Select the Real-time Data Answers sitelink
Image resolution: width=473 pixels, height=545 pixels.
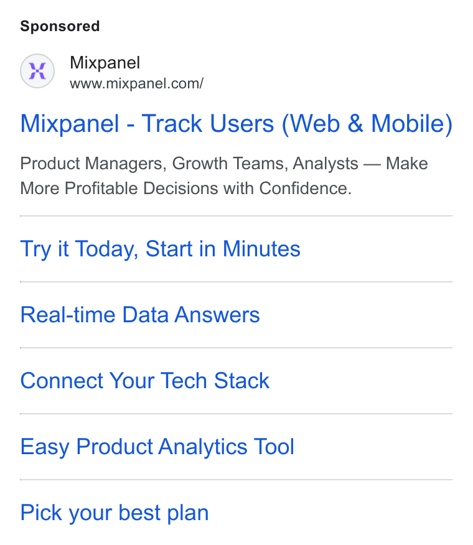point(140,315)
